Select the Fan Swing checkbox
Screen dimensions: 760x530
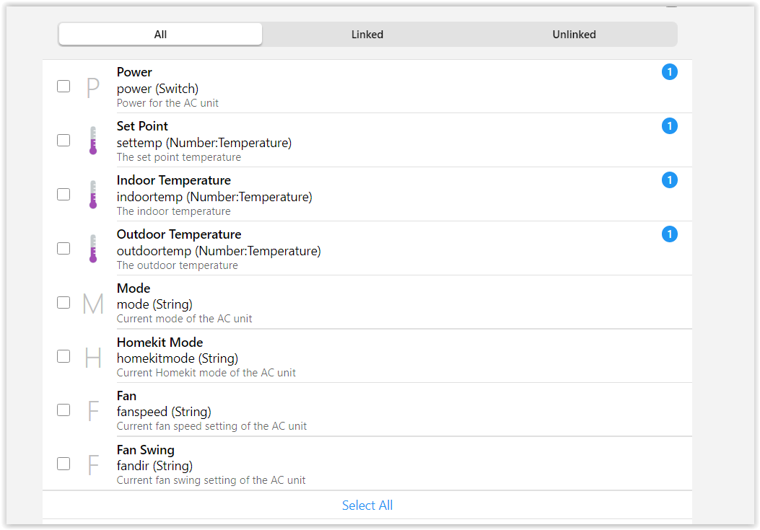[64, 464]
